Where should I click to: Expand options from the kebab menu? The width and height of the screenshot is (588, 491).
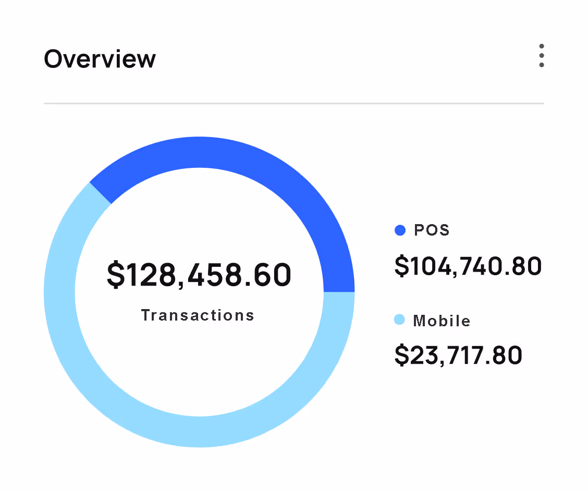point(541,56)
